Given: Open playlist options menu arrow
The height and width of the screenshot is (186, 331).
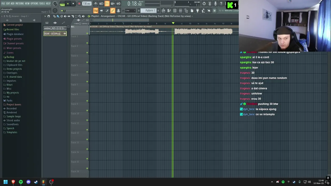Looking at the screenshot, I should point(45,16).
